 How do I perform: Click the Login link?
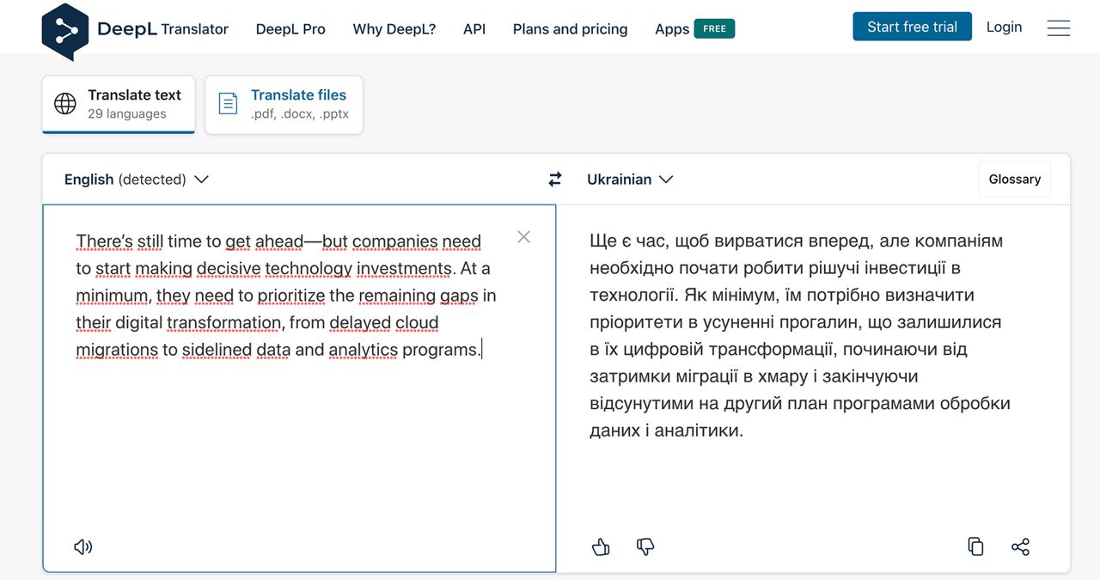pyautogui.click(x=1004, y=27)
